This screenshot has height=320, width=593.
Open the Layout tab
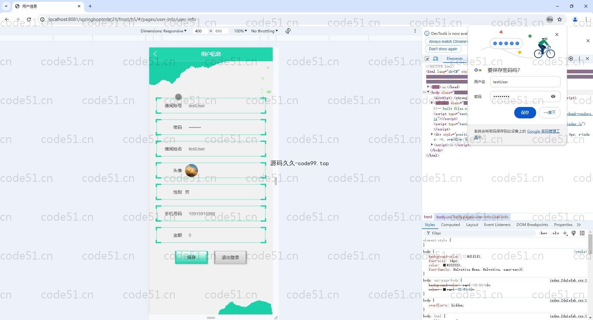pos(472,225)
